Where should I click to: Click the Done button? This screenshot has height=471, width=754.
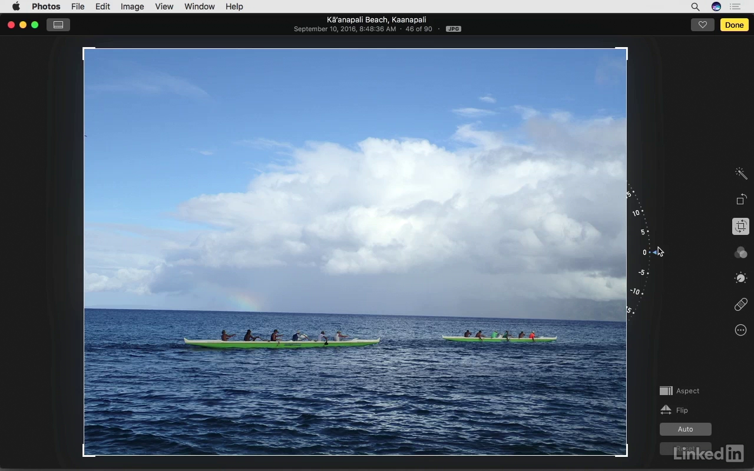point(734,25)
